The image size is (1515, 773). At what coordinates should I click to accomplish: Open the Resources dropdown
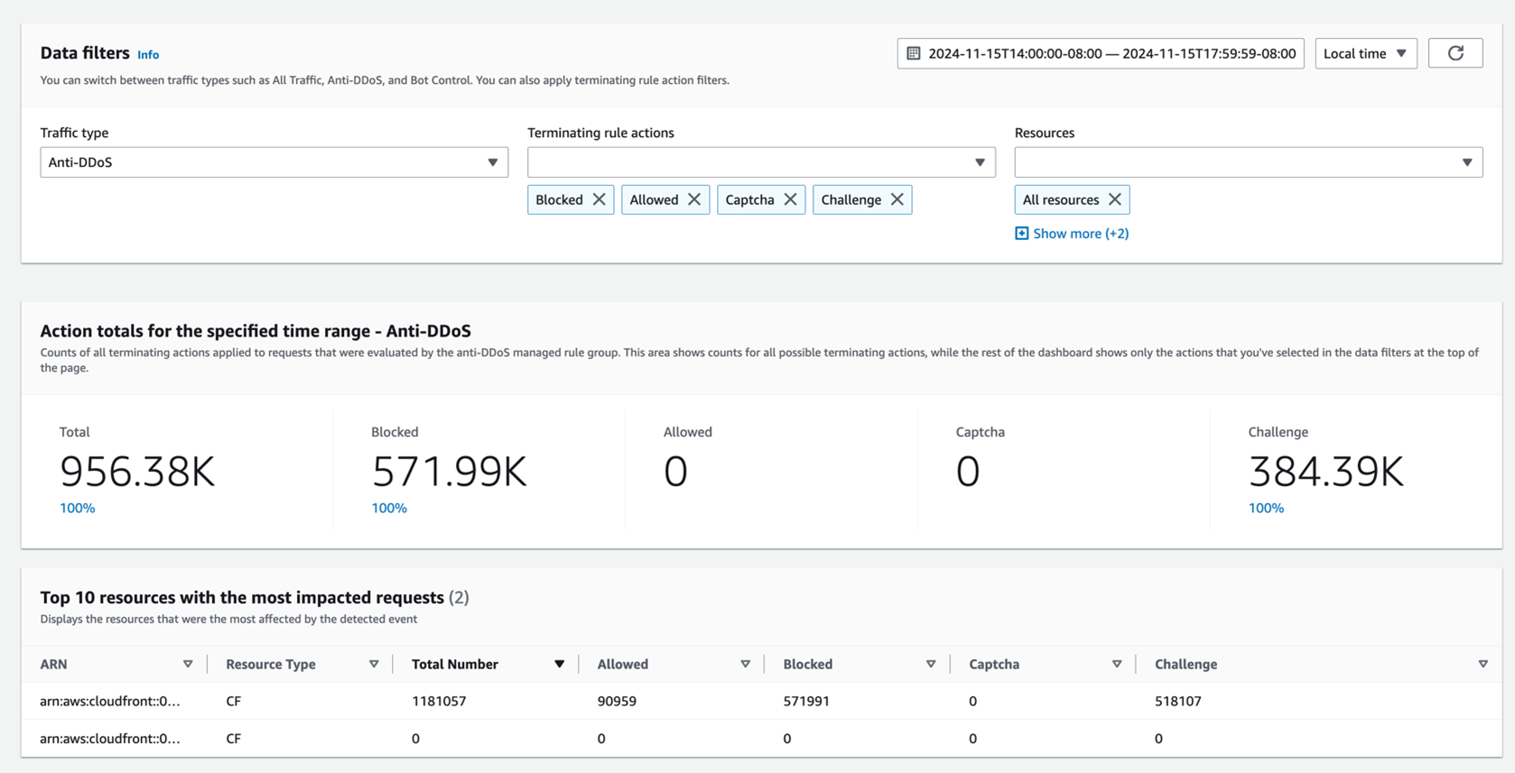tap(1248, 162)
